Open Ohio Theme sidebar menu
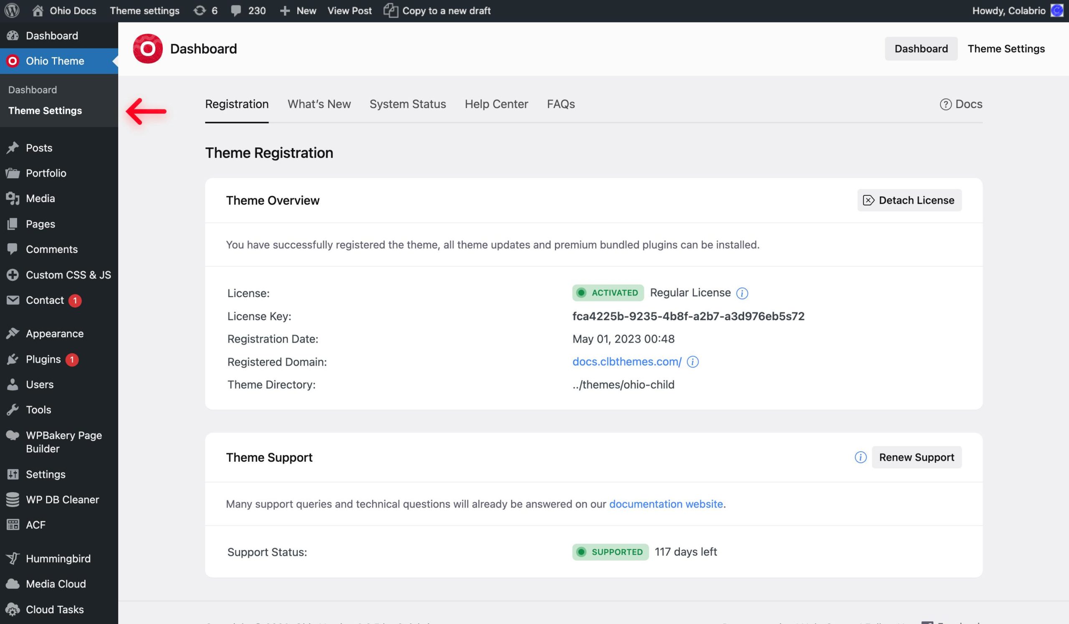This screenshot has height=624, width=1069. coord(59,61)
